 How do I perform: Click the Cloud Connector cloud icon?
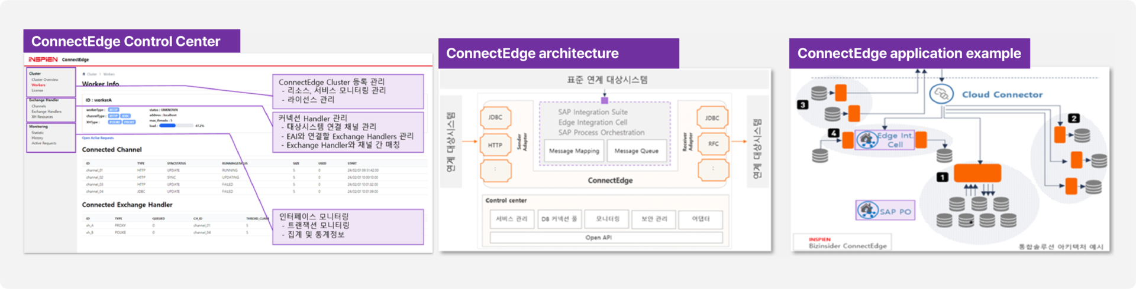[x=941, y=94]
